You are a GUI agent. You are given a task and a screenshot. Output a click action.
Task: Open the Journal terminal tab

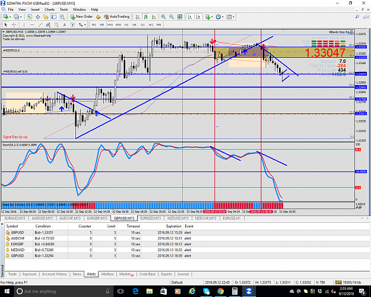[183, 274]
